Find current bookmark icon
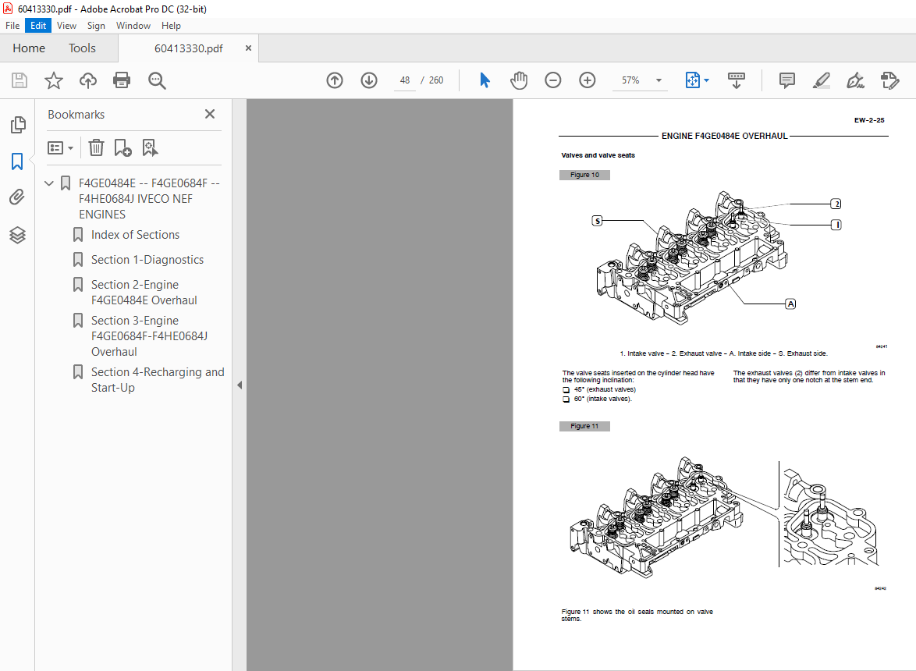The width and height of the screenshot is (916, 671). pyautogui.click(x=150, y=147)
